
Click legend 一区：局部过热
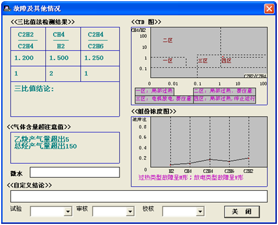(x=154, y=91)
